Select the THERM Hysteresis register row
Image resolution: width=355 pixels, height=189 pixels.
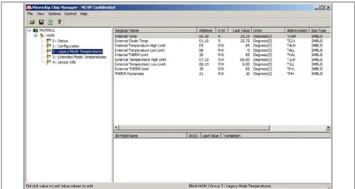point(222,74)
